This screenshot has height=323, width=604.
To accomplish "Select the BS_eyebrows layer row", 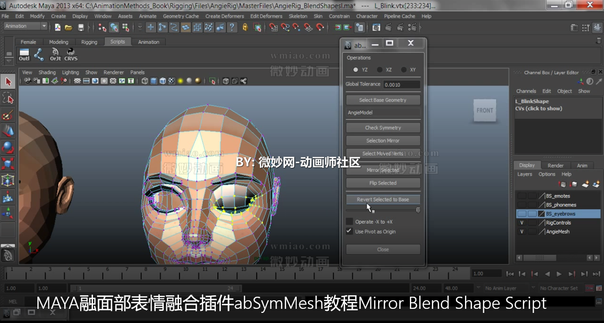I will 558,213.
